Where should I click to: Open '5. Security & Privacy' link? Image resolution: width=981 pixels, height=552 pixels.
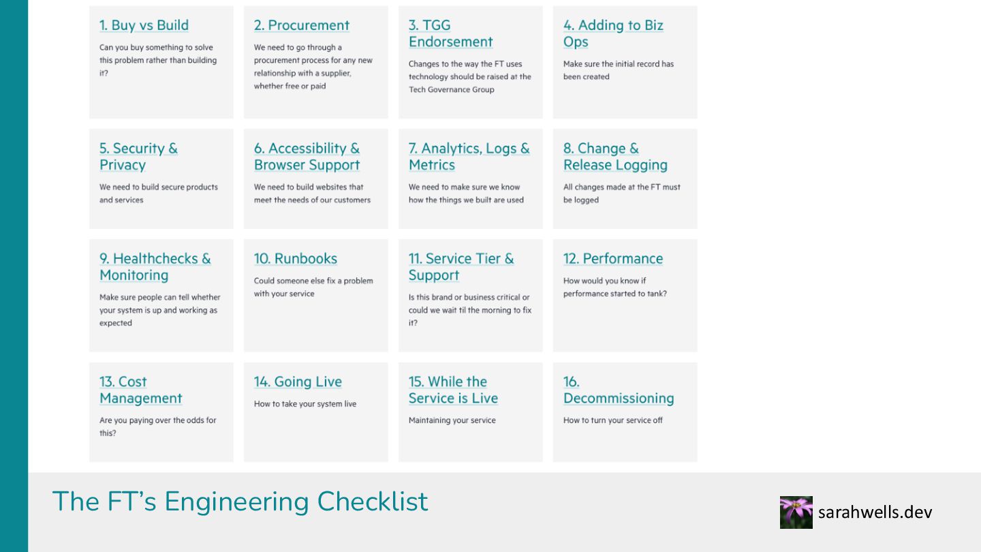138,157
